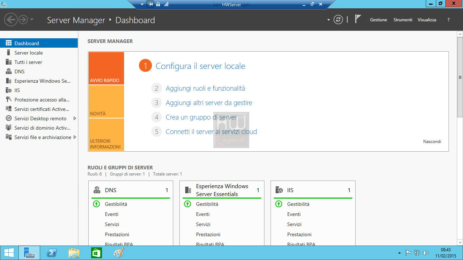Viewport: 463px width, 260px height.
Task: Open DNS in the sidebar
Action: [x=39, y=71]
